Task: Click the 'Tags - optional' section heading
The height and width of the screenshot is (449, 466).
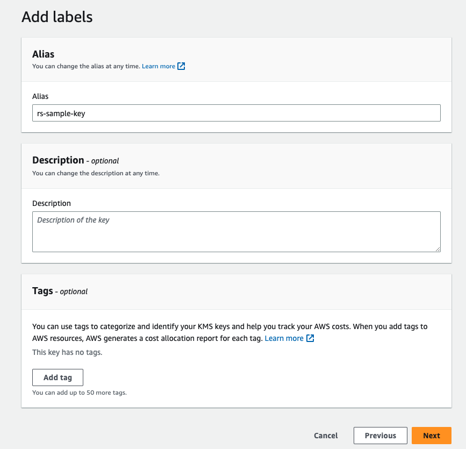Action: (x=60, y=291)
